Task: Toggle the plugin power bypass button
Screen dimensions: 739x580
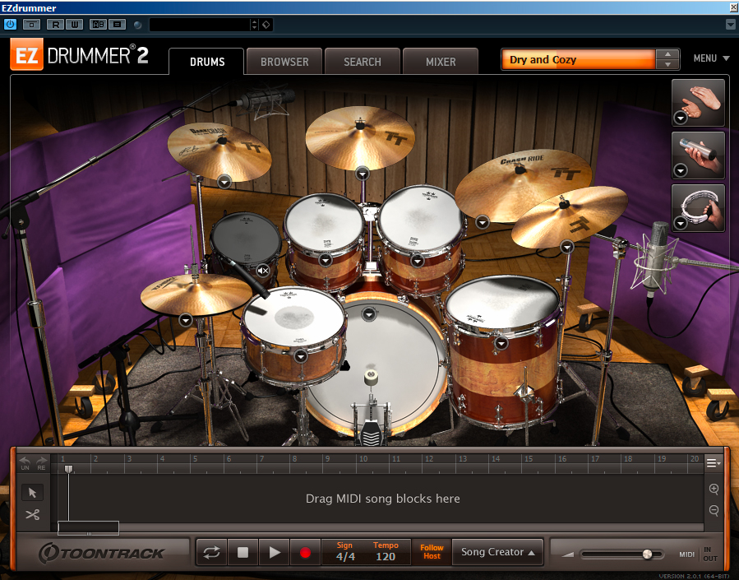Action: pyautogui.click(x=10, y=24)
